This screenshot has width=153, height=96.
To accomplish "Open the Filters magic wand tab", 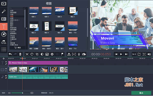I will coord(4,11).
